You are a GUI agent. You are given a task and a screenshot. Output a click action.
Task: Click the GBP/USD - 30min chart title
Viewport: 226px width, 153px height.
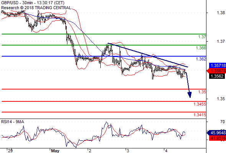click(x=33, y=3)
